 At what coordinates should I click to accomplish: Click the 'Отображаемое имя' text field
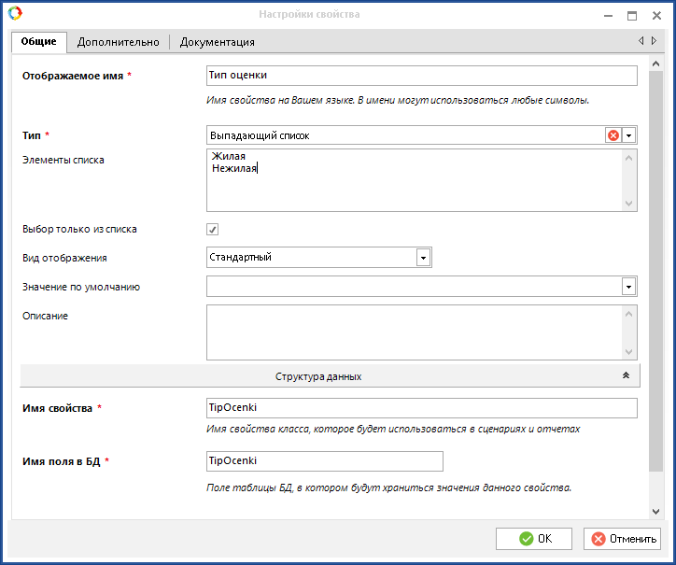420,76
